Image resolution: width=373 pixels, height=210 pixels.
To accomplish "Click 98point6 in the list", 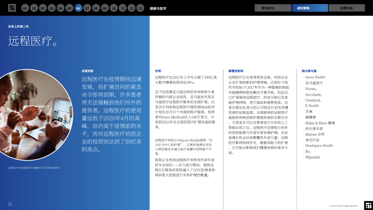I will [313, 157].
